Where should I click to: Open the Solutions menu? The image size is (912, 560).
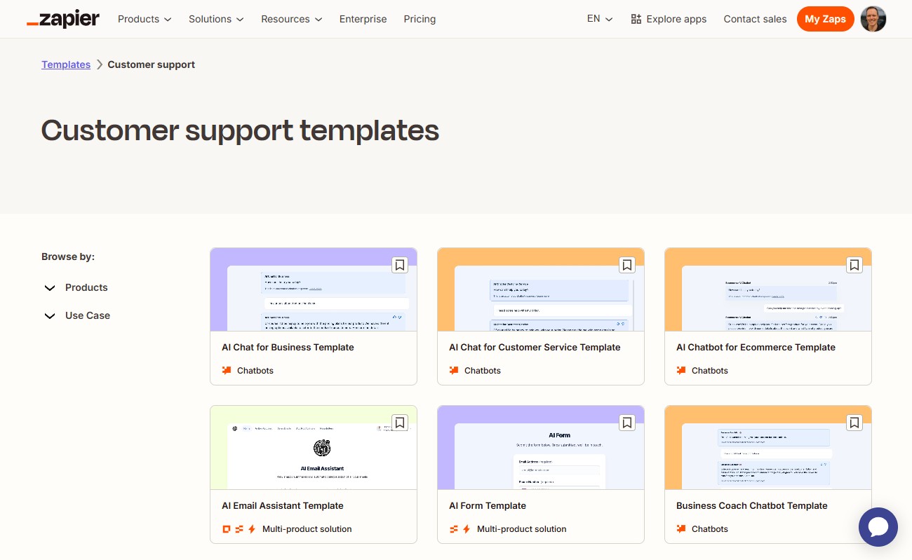click(215, 19)
